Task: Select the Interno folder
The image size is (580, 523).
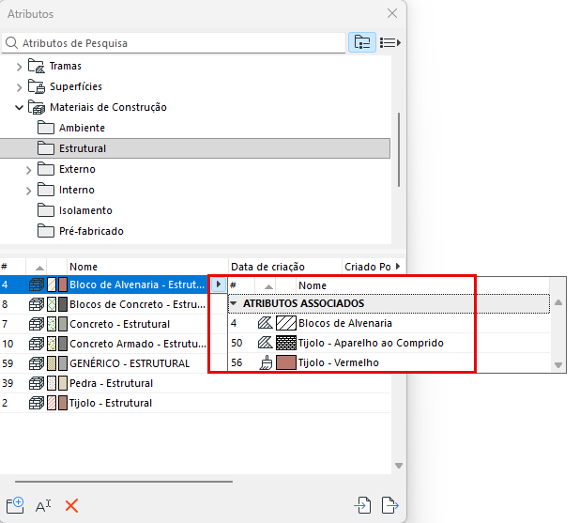Action: coord(77,190)
